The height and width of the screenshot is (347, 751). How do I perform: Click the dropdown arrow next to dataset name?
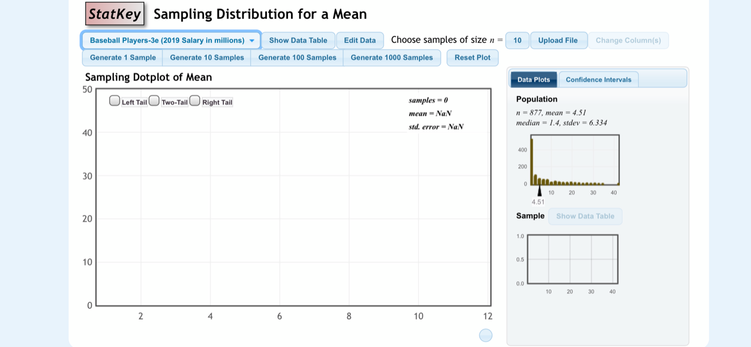pyautogui.click(x=252, y=40)
